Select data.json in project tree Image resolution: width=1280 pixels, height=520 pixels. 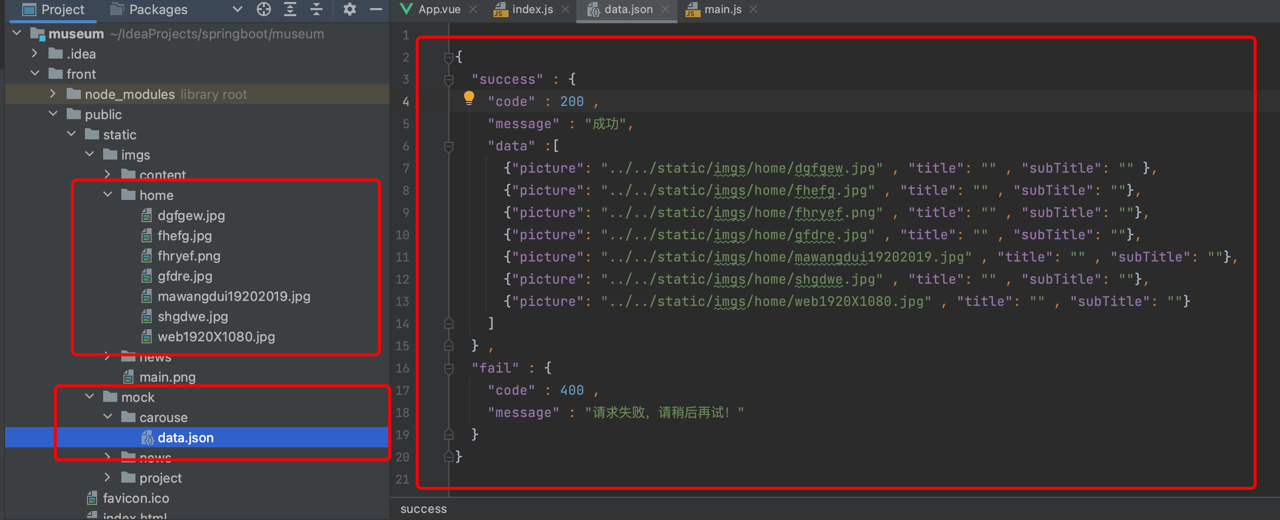coord(186,438)
